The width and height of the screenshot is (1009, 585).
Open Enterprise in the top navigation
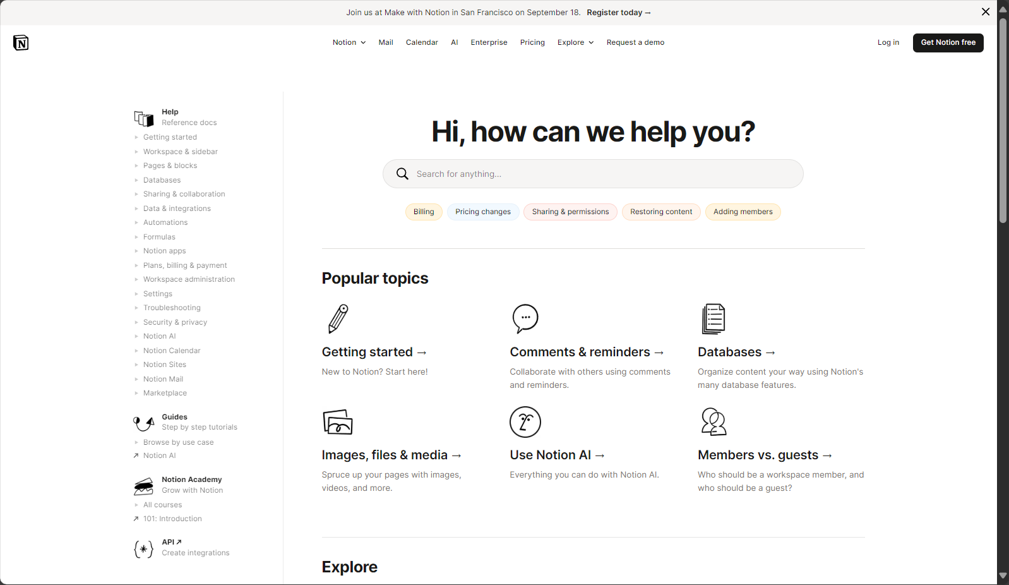click(489, 42)
